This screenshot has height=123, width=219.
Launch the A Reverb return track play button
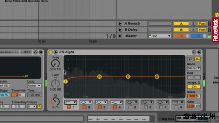[x=120, y=23]
